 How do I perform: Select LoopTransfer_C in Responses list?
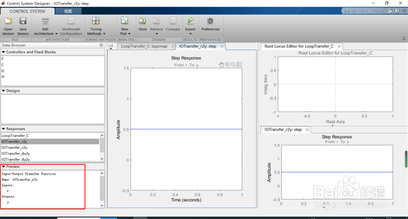pyautogui.click(x=50, y=136)
